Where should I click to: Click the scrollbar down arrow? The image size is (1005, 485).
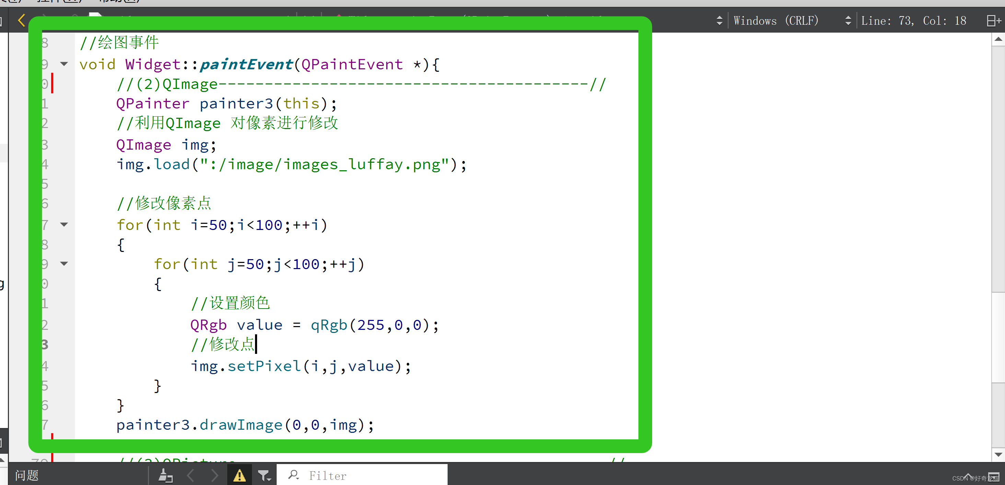click(998, 454)
